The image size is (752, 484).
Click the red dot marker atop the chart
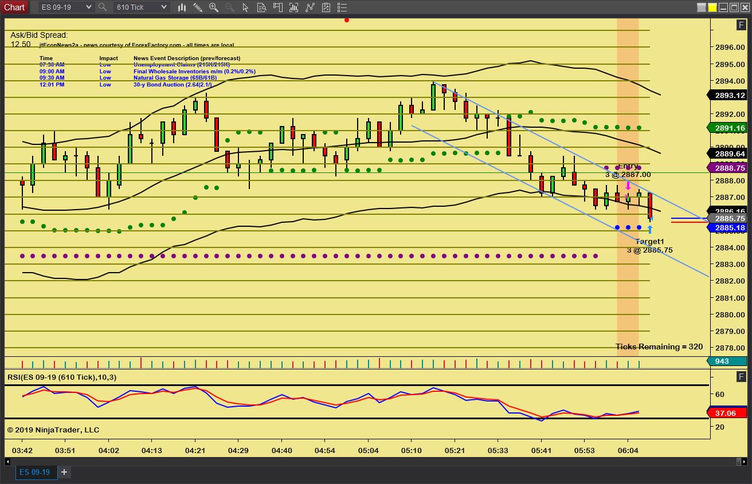pyautogui.click(x=347, y=20)
